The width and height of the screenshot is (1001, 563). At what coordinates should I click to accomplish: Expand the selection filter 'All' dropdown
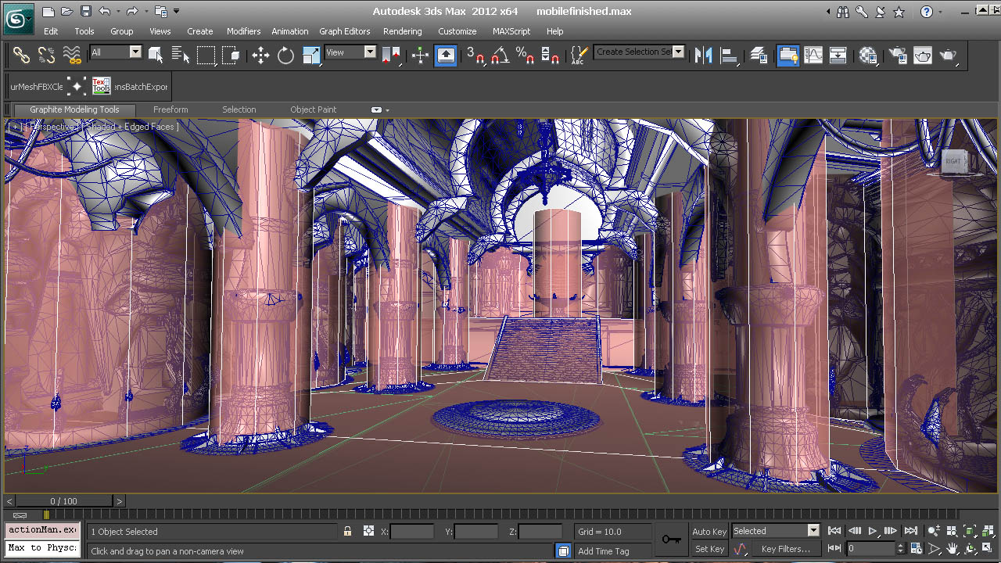click(135, 52)
